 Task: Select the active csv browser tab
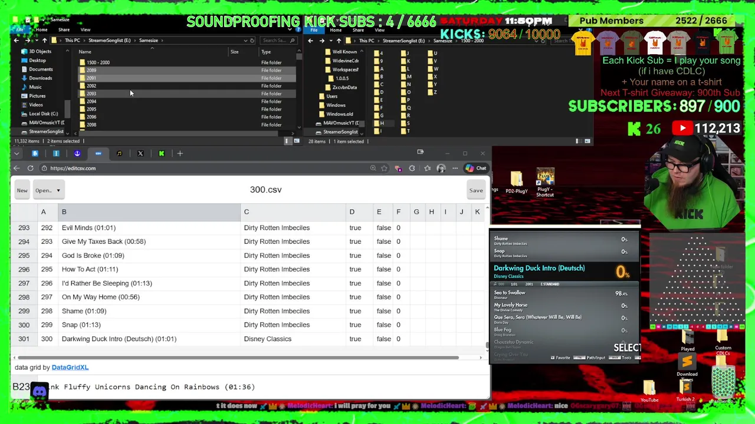coord(98,154)
